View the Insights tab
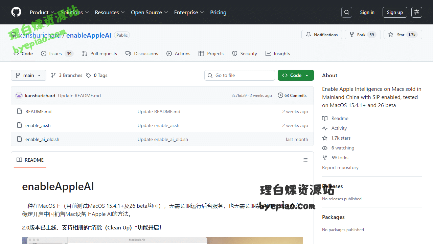 (x=278, y=54)
